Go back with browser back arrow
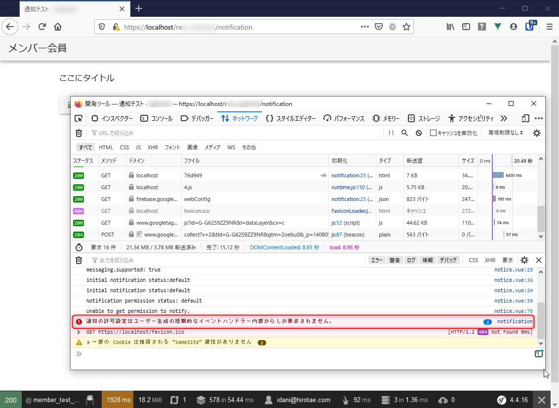559x408 pixels. tap(10, 27)
